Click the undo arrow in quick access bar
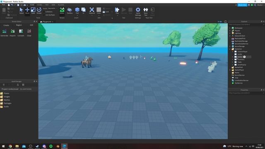This screenshot has height=149, width=265. tap(12, 5)
